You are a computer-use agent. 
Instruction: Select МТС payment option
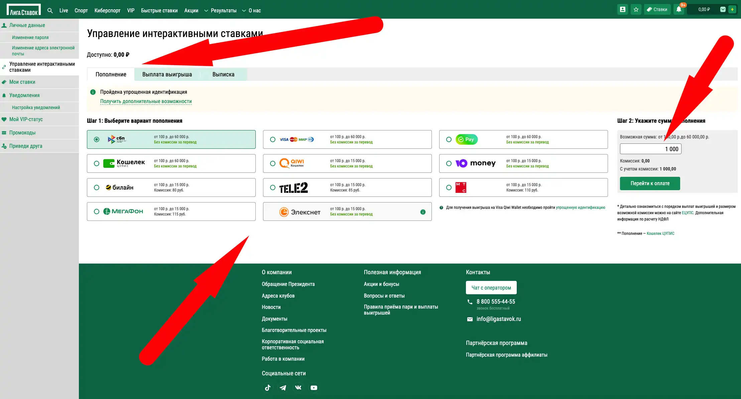pos(523,187)
